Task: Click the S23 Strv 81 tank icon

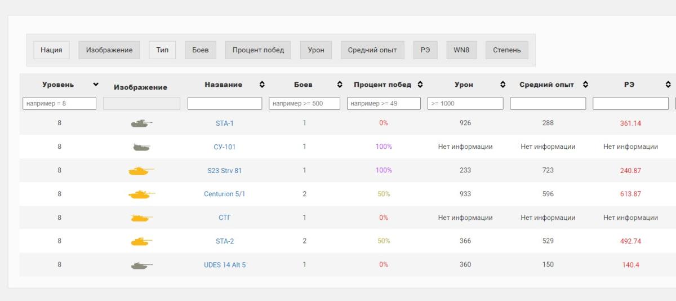Action: 141,171
